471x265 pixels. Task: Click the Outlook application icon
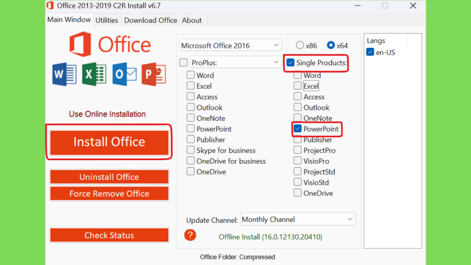click(124, 74)
